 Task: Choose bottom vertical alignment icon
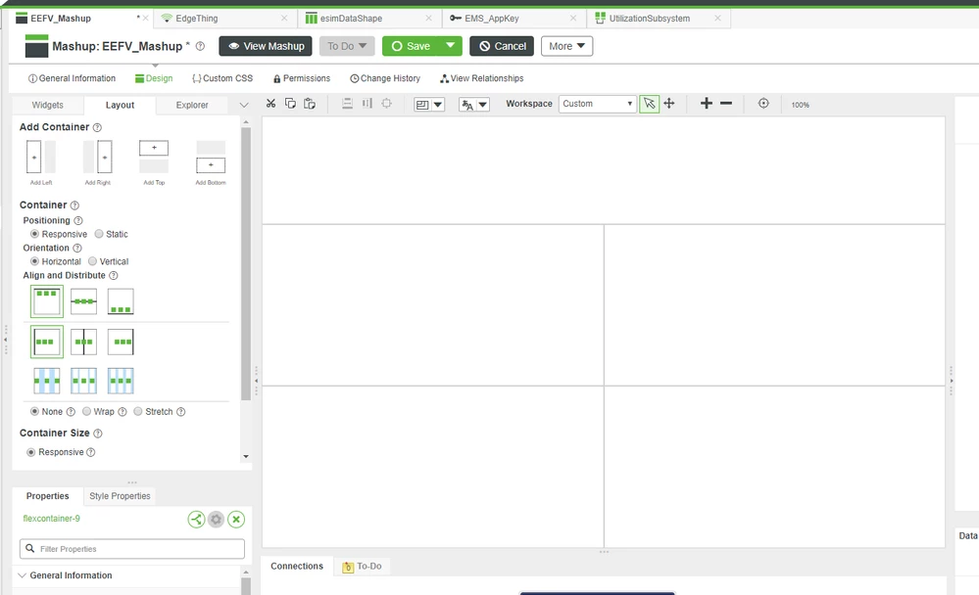[x=121, y=301]
